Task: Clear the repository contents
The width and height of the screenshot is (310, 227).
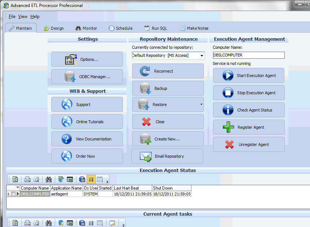Action: [168, 122]
